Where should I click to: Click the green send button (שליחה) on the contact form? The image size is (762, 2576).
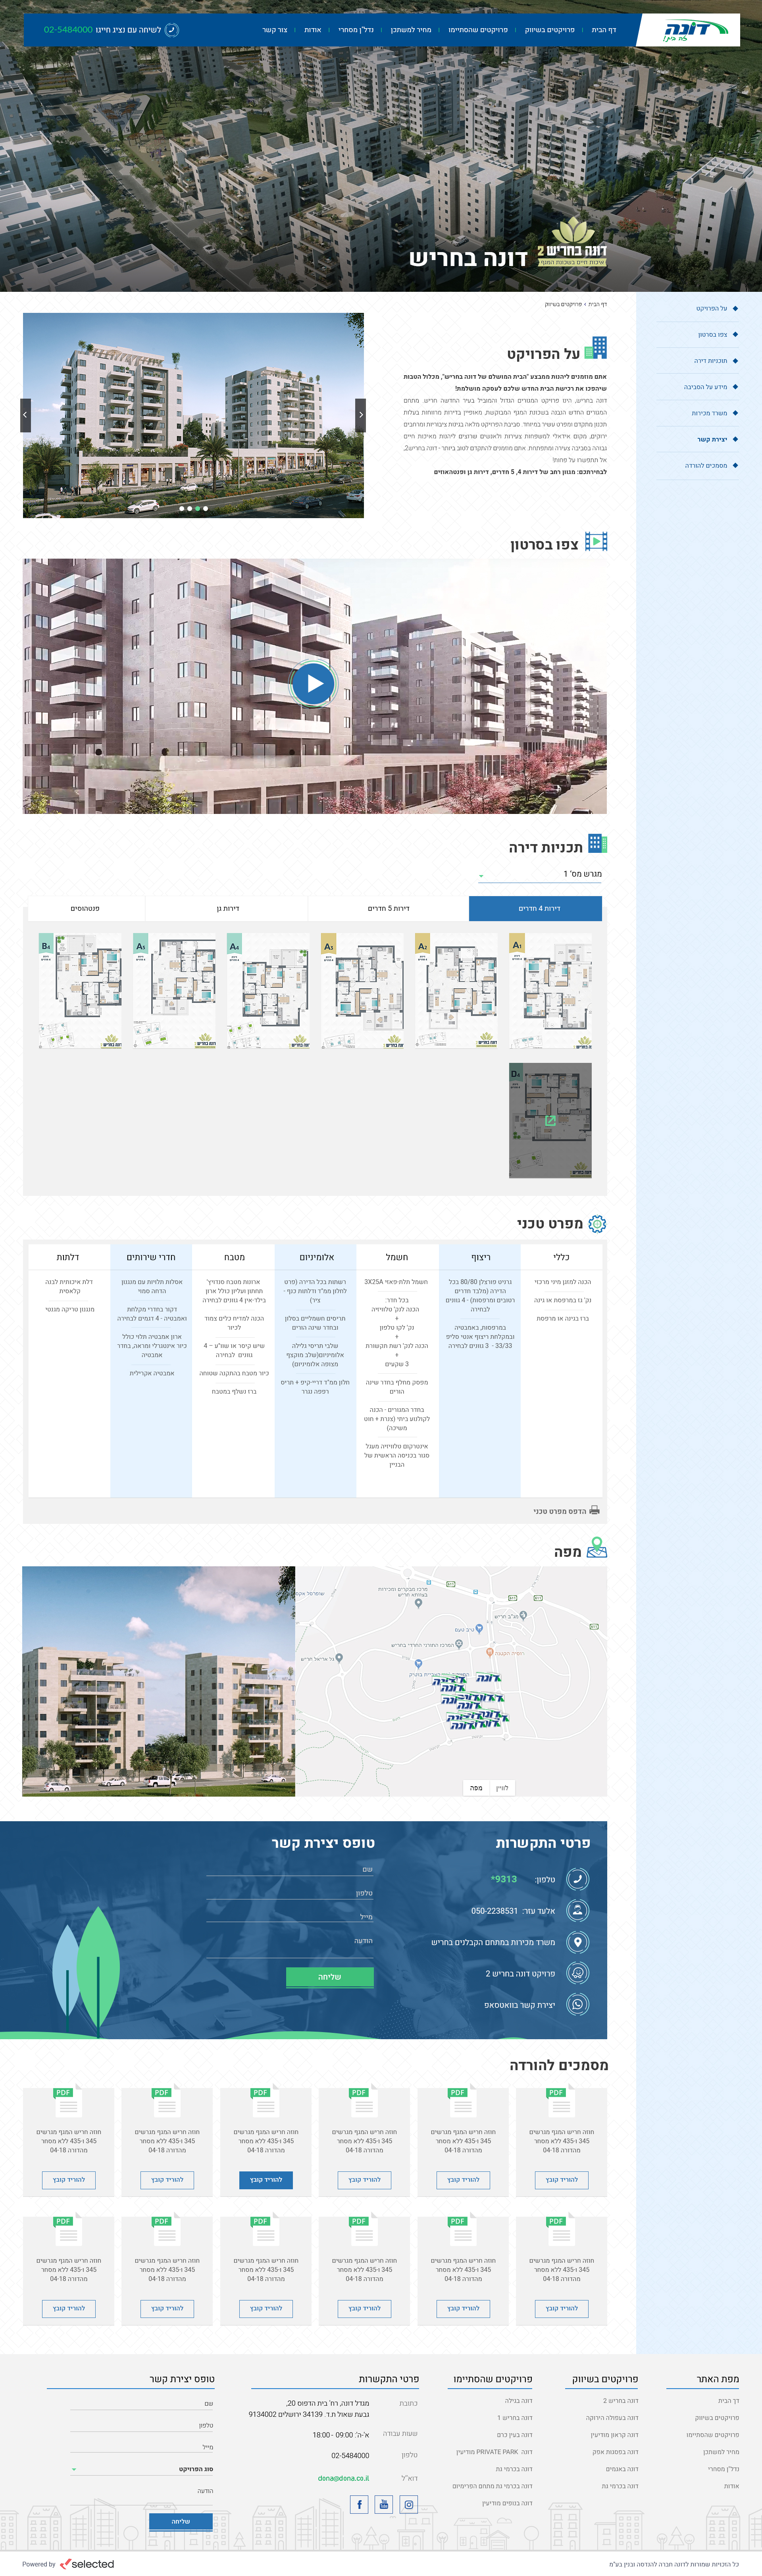(329, 1977)
